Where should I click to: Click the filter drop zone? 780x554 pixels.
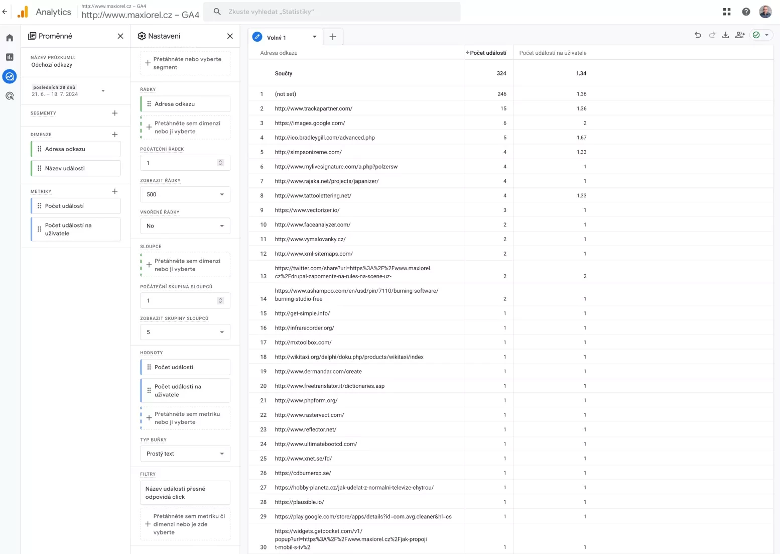[x=185, y=524]
